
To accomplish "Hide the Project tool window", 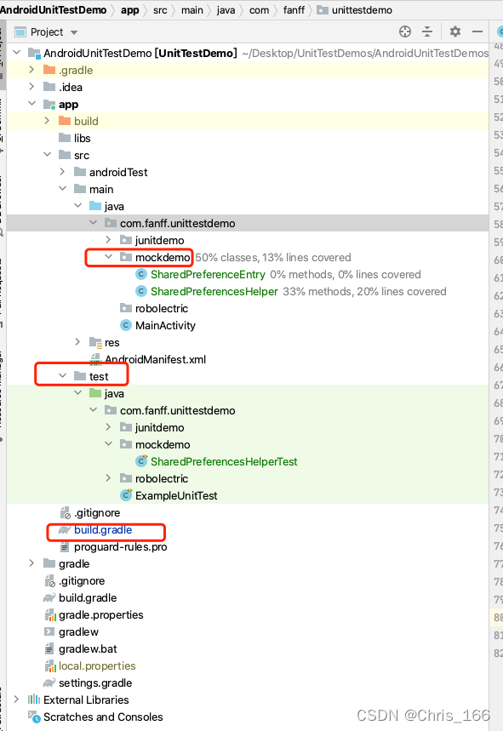I will coord(477,31).
